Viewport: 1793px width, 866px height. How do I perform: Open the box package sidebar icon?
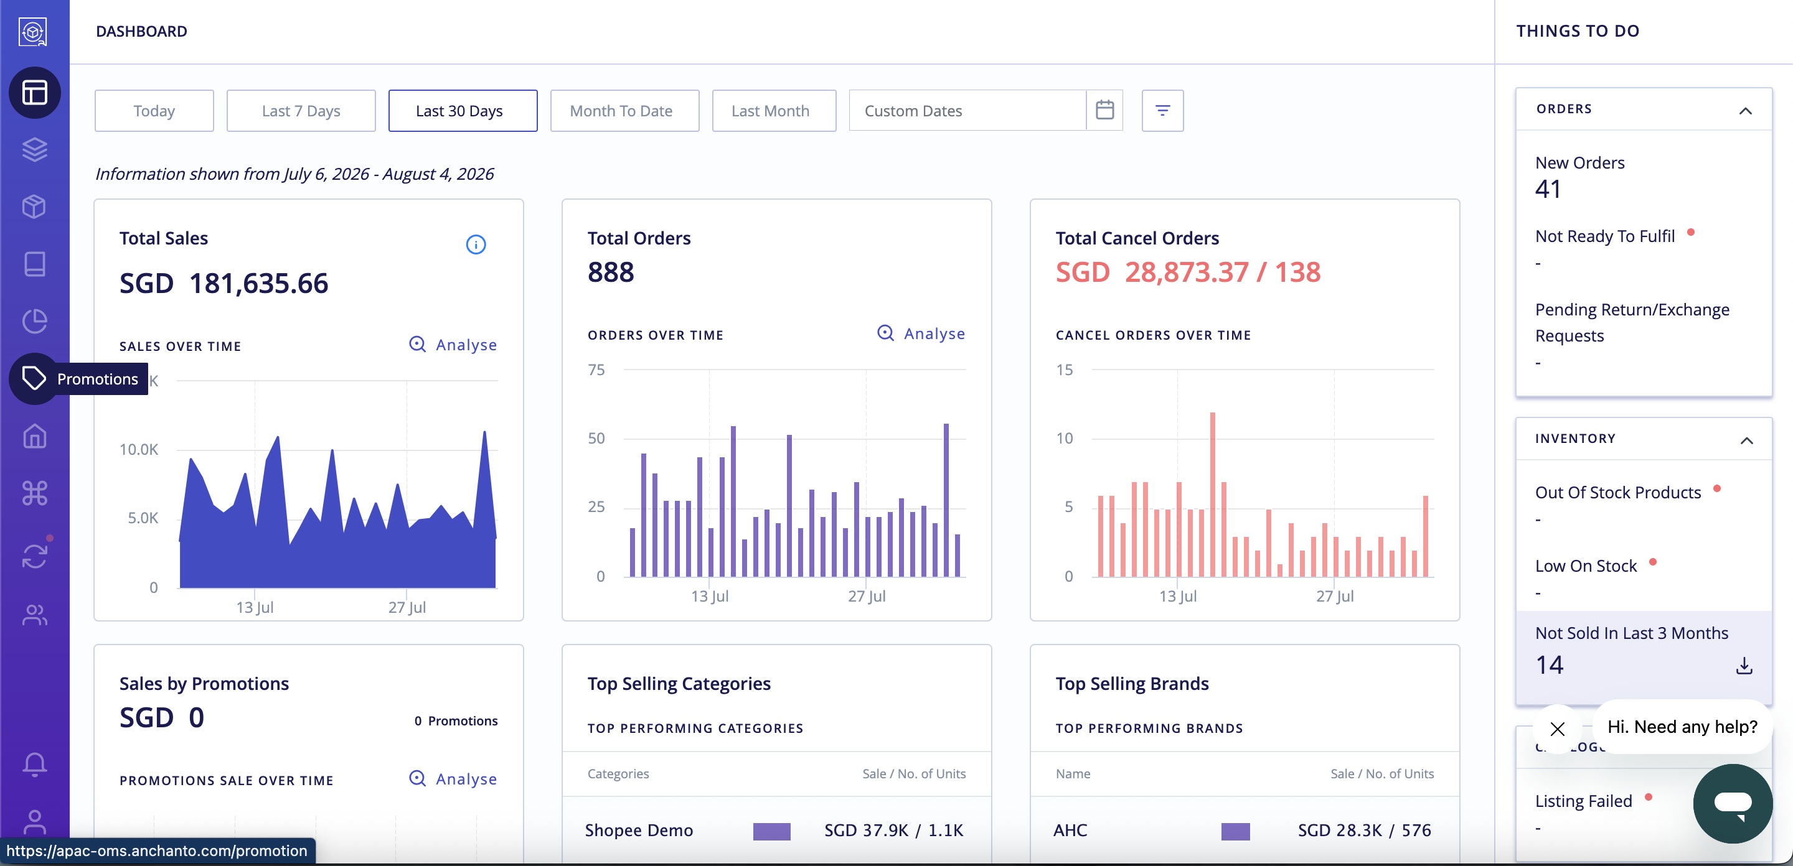(34, 207)
